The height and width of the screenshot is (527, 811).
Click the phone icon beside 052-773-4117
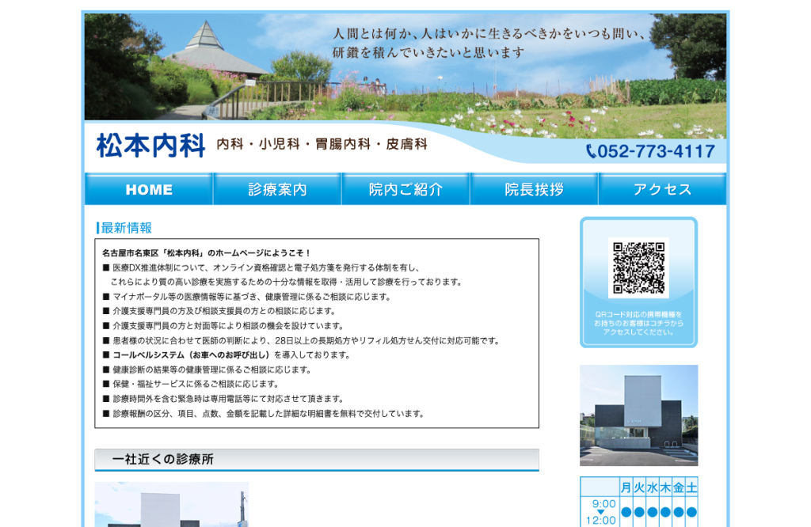pyautogui.click(x=591, y=151)
